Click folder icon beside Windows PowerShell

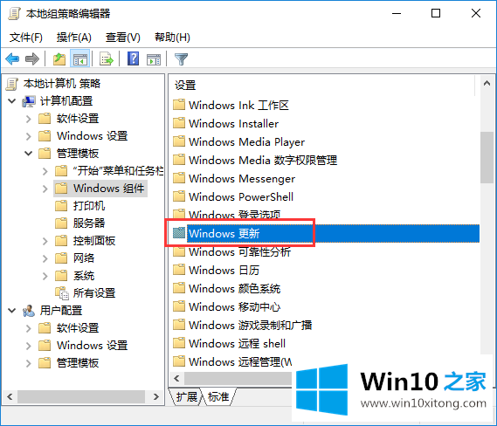179,196
